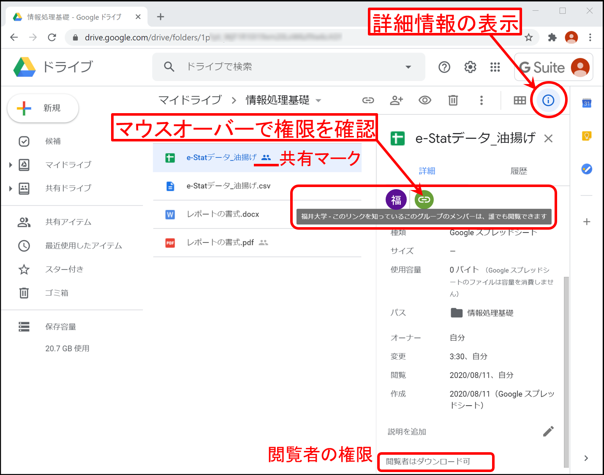Collapse side panel with bottom chevron
Screen dimensions: 604x475
[x=586, y=458]
